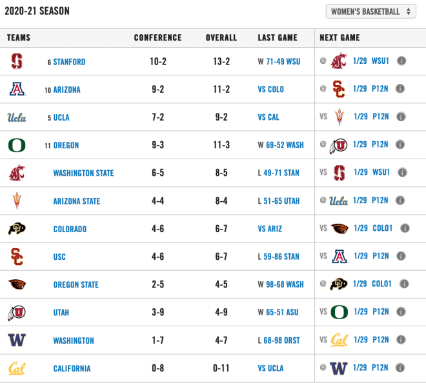Open info icon for Stanford's next game
The height and width of the screenshot is (383, 426).
coord(401,61)
